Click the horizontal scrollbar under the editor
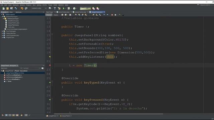The height and width of the screenshot is (120, 214). pyautogui.click(x=108, y=114)
